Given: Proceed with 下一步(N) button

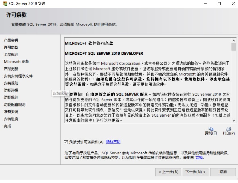Looking at the screenshot, I should point(195,172).
